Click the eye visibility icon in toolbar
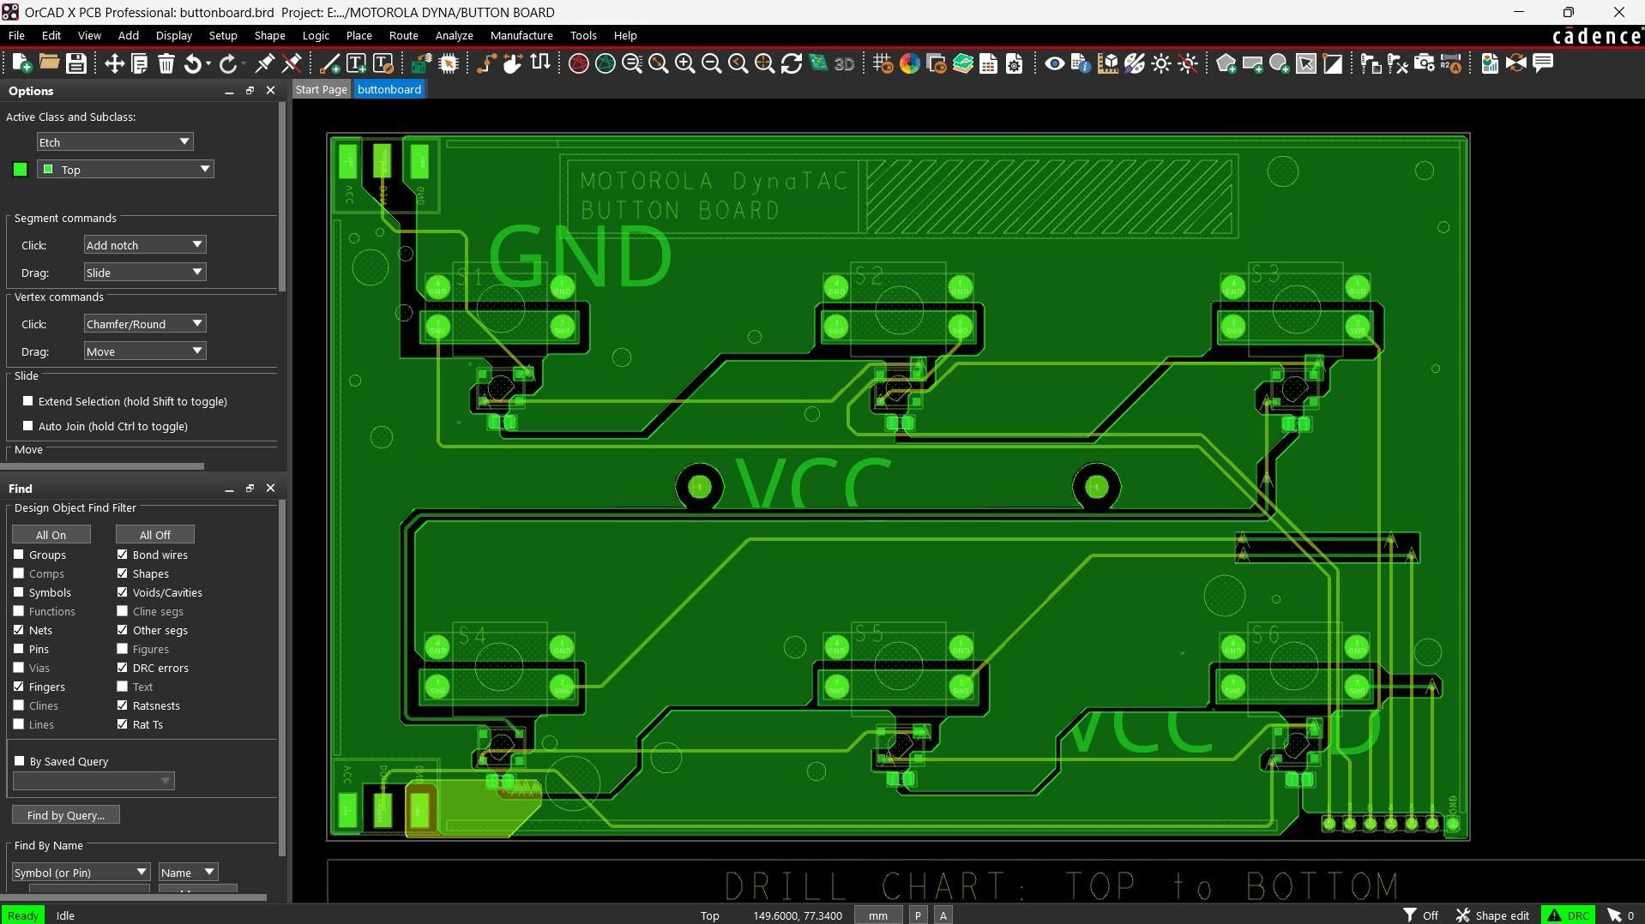The image size is (1645, 924). 1054,63
